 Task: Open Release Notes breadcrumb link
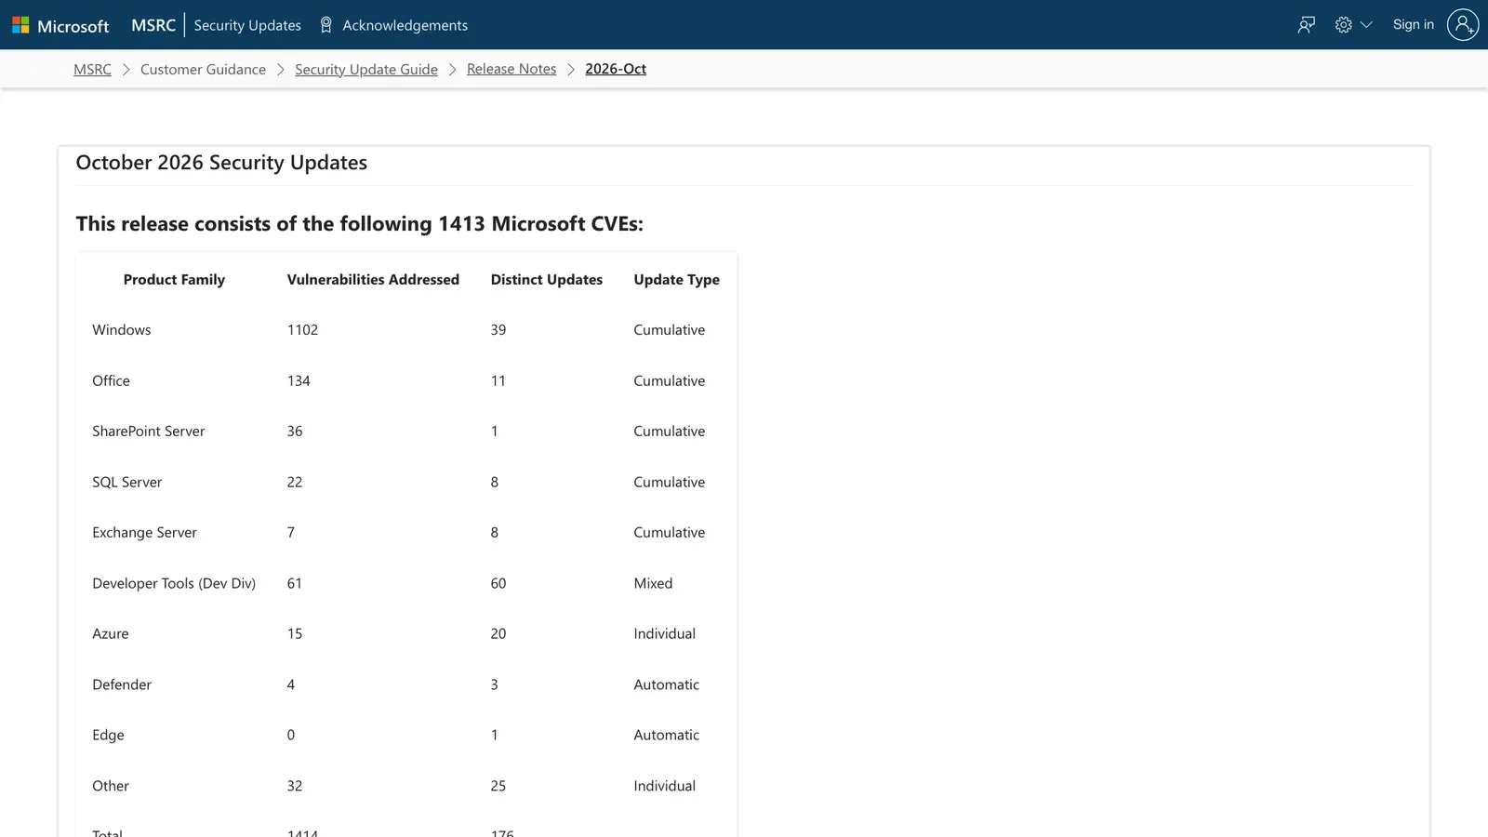tap(511, 70)
